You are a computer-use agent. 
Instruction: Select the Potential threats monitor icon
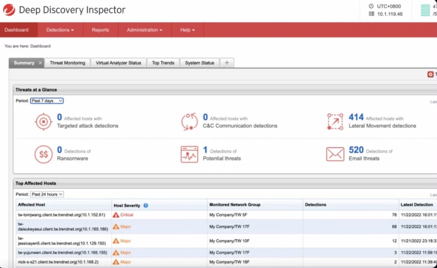click(190, 155)
